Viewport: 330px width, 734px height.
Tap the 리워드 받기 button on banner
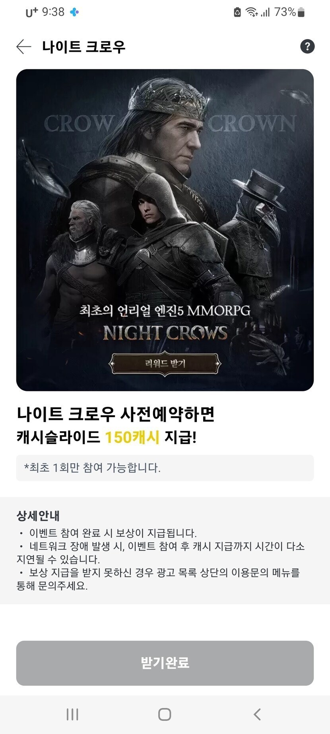[x=165, y=363]
